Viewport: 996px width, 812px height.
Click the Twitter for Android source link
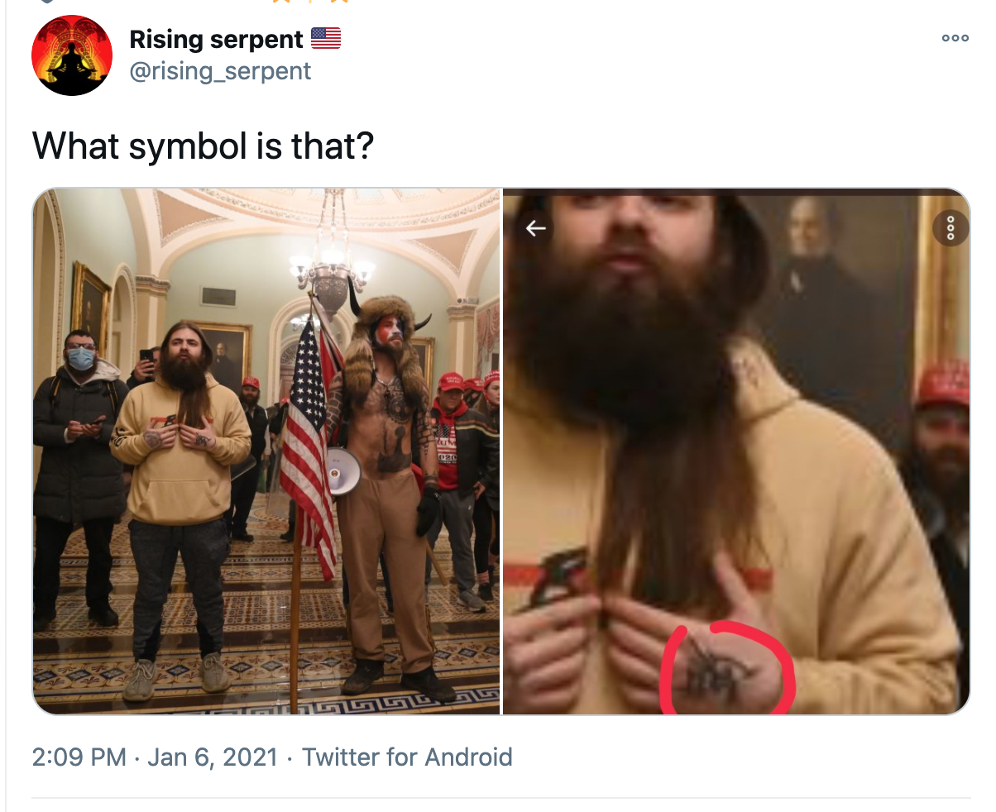point(407,757)
